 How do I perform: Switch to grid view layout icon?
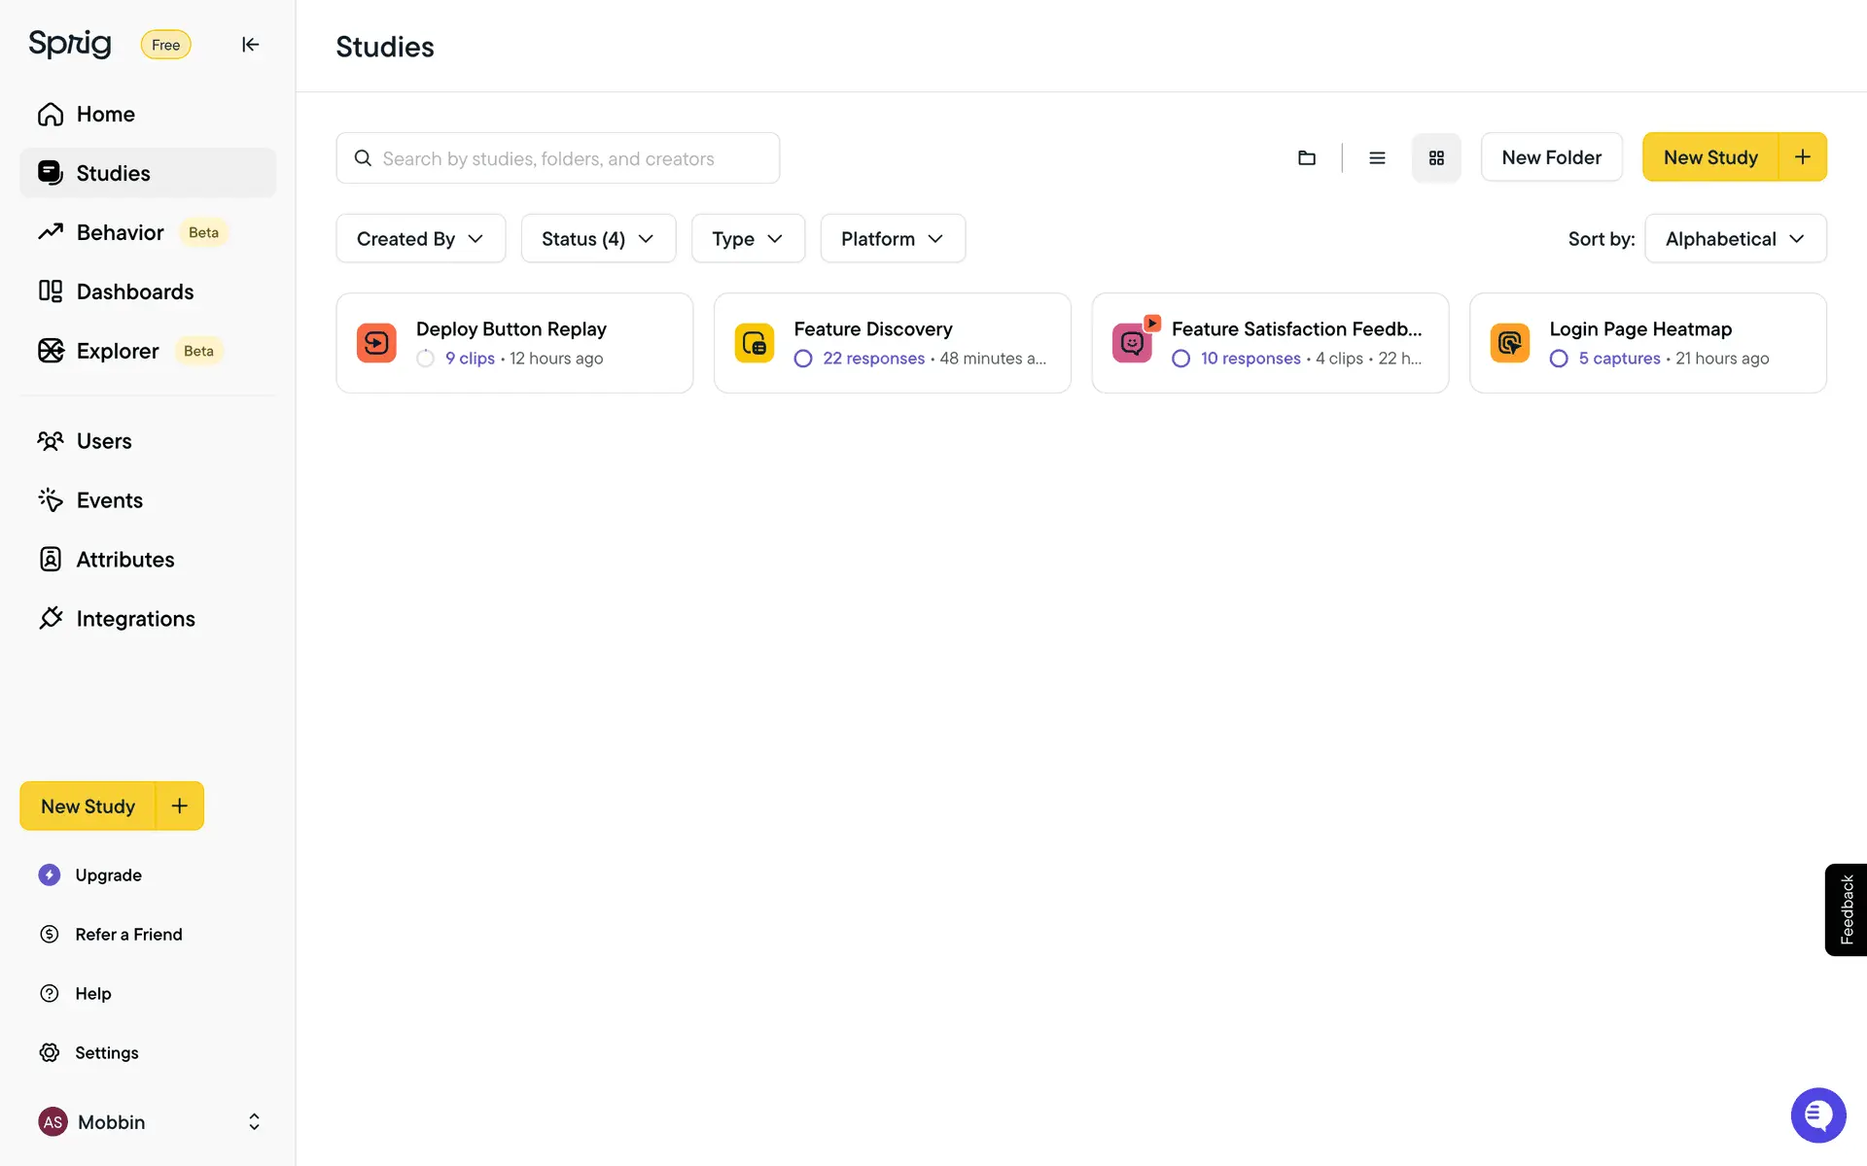pyautogui.click(x=1436, y=157)
